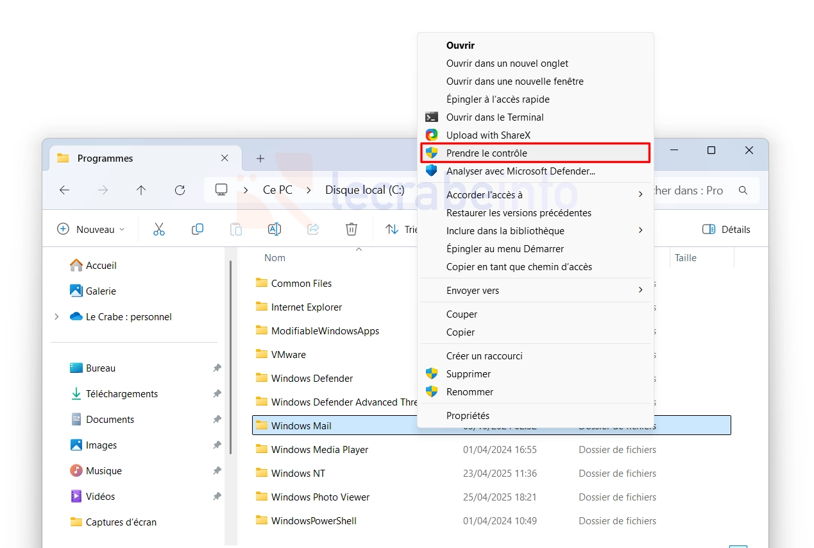
Task: Click the Téléchargements download icon
Action: coord(76,393)
